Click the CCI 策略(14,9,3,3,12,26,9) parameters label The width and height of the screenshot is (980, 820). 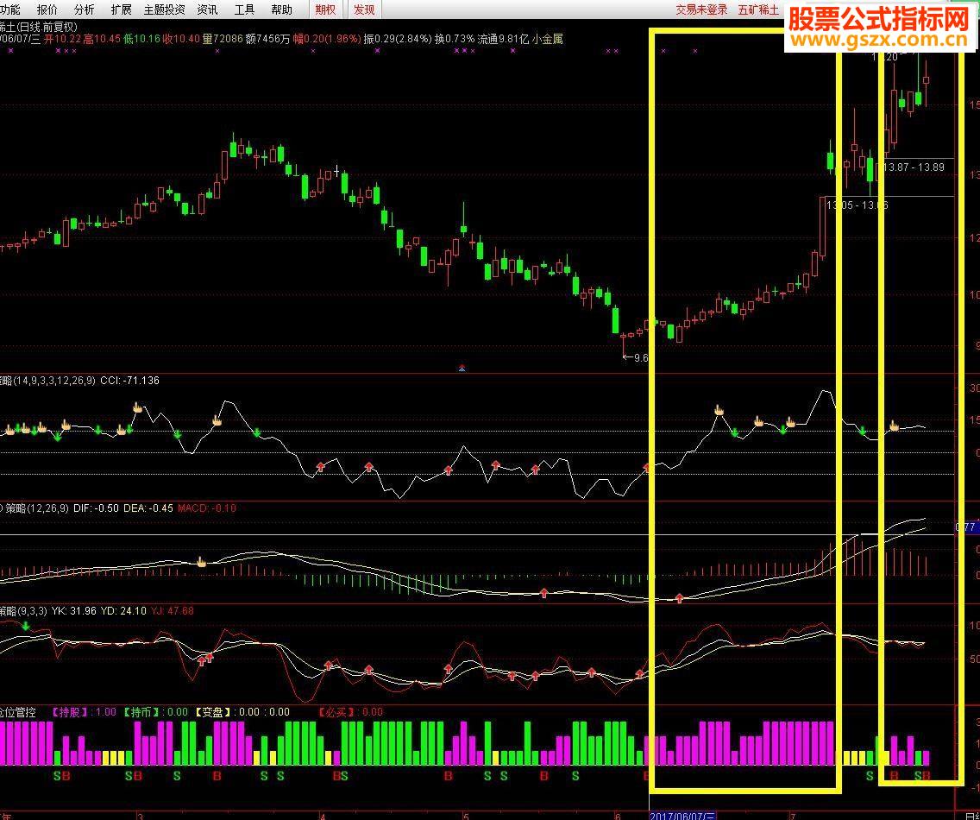(47, 381)
